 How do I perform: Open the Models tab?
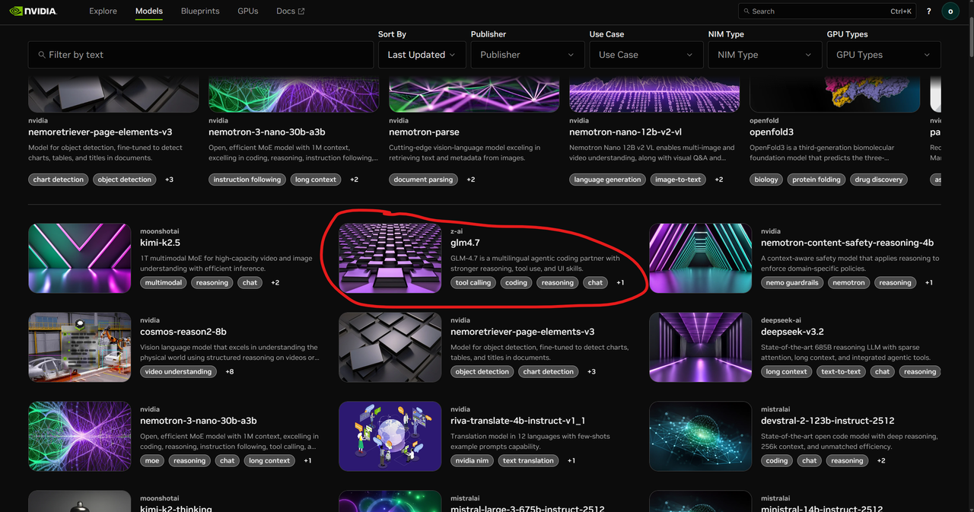point(149,11)
